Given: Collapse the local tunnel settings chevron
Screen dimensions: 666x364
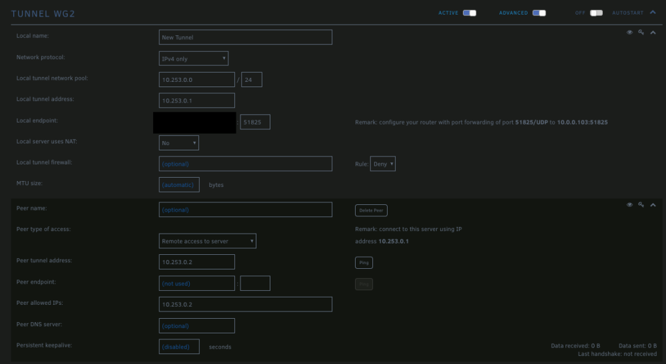Looking at the screenshot, I should tap(653, 33).
